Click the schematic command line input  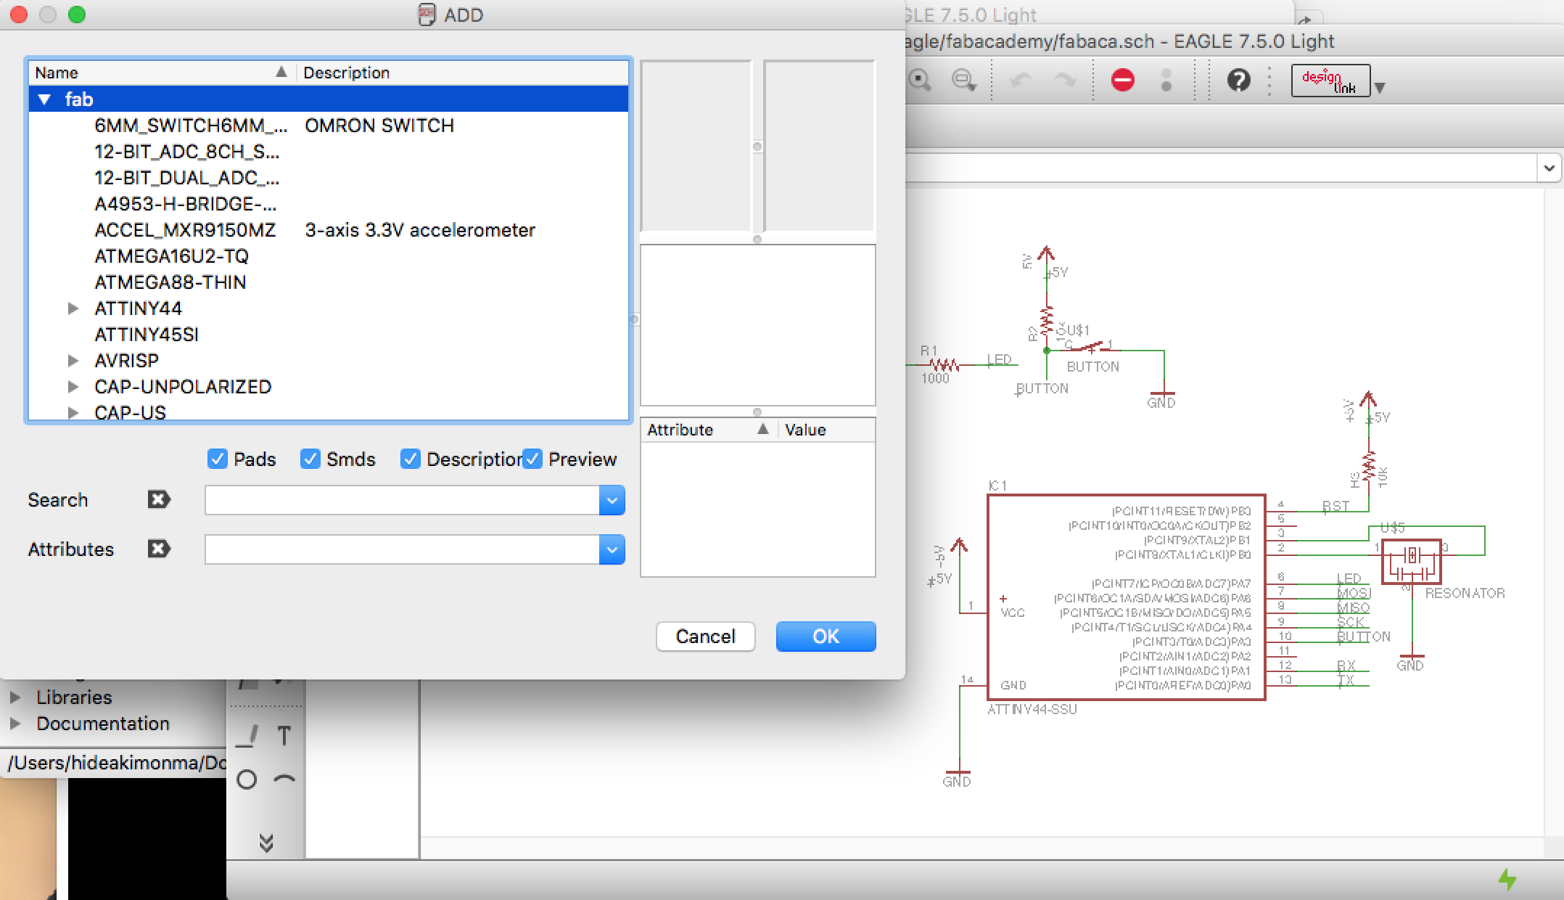[1220, 168]
